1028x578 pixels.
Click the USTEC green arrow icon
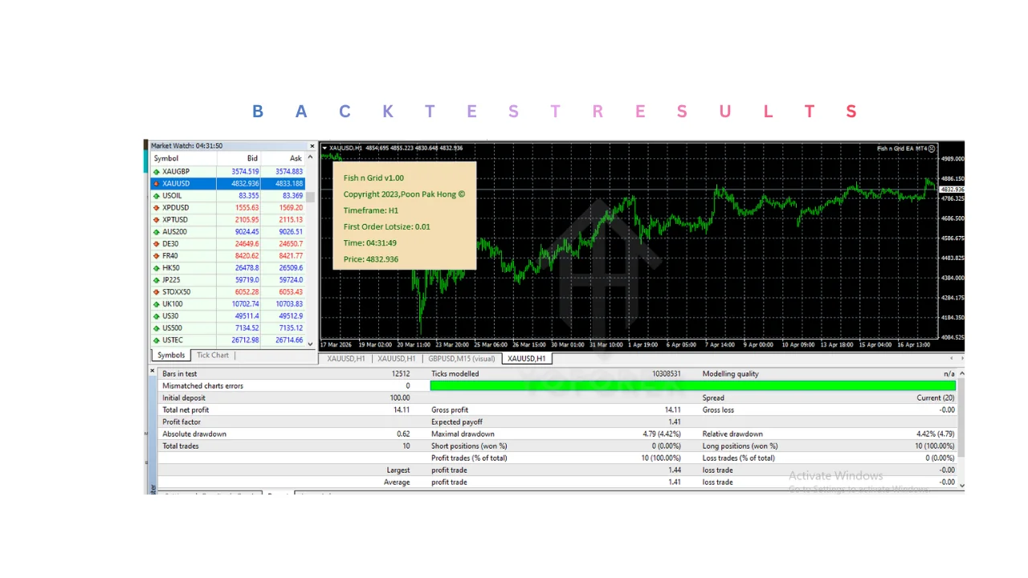point(156,340)
